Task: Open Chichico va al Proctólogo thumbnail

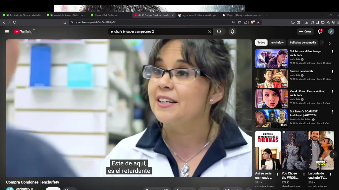Action: click(271, 58)
